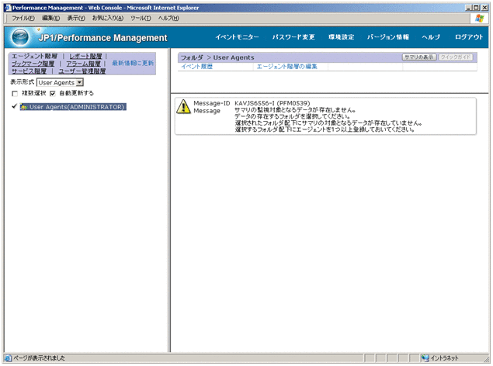Click the warning triangle icon

pyautogui.click(x=183, y=106)
